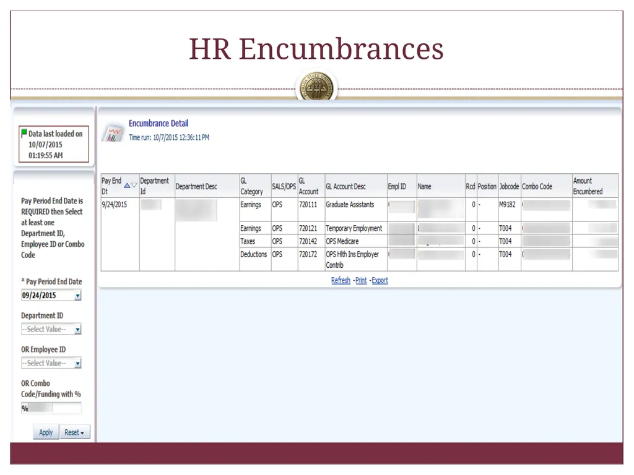Click the Name column header
The height and width of the screenshot is (475, 634).
click(x=441, y=186)
